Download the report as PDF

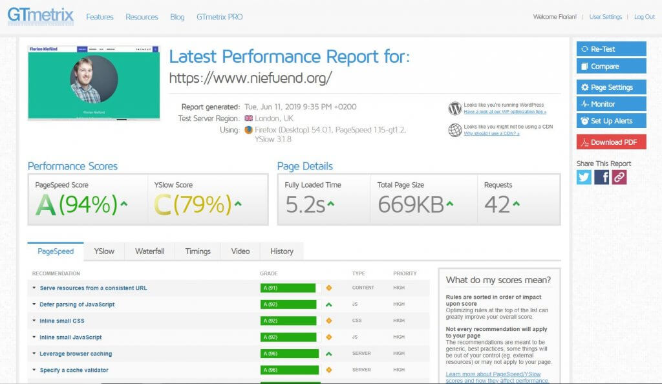[612, 142]
